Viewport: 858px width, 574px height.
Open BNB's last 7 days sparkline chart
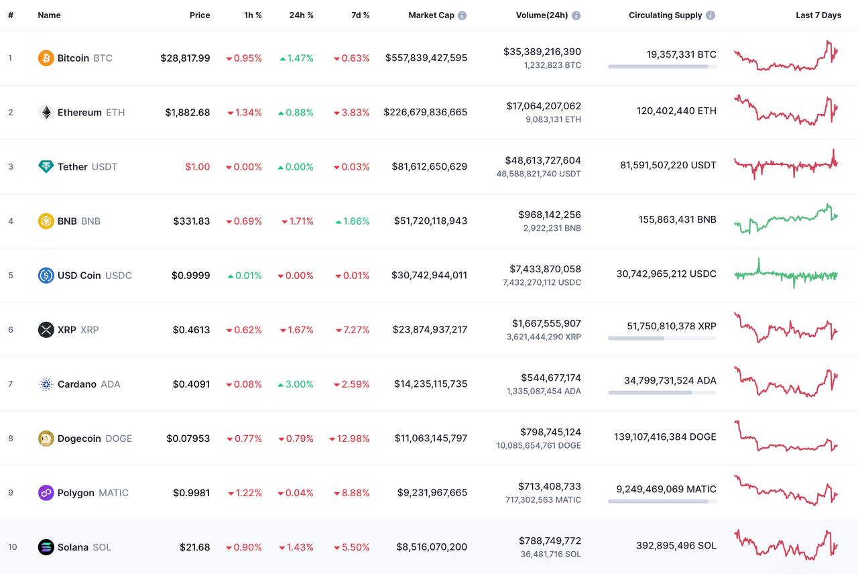coord(786,219)
